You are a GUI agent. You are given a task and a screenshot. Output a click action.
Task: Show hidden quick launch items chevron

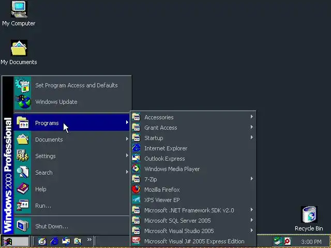89,239
